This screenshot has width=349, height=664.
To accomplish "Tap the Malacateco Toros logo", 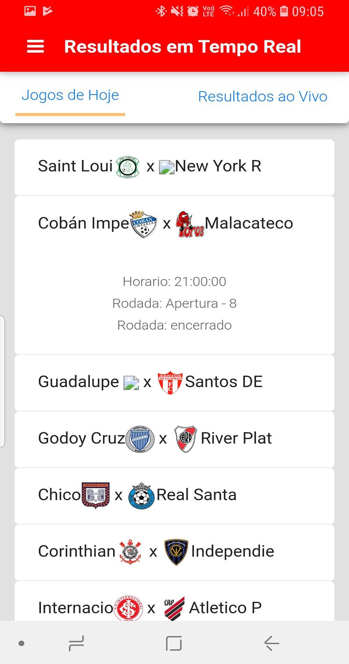I will click(190, 224).
